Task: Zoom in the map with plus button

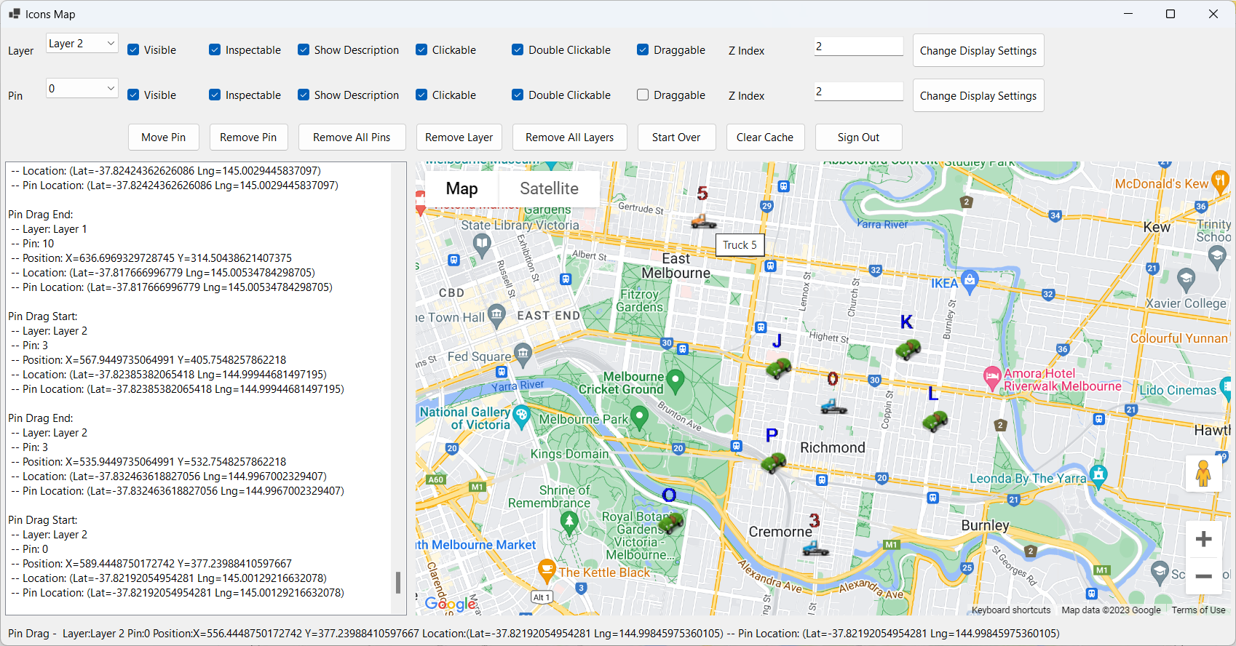Action: 1203,539
